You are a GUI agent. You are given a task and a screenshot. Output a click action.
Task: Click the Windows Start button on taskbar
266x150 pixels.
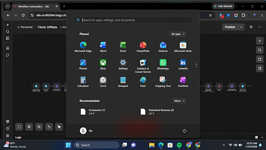pos(68,145)
